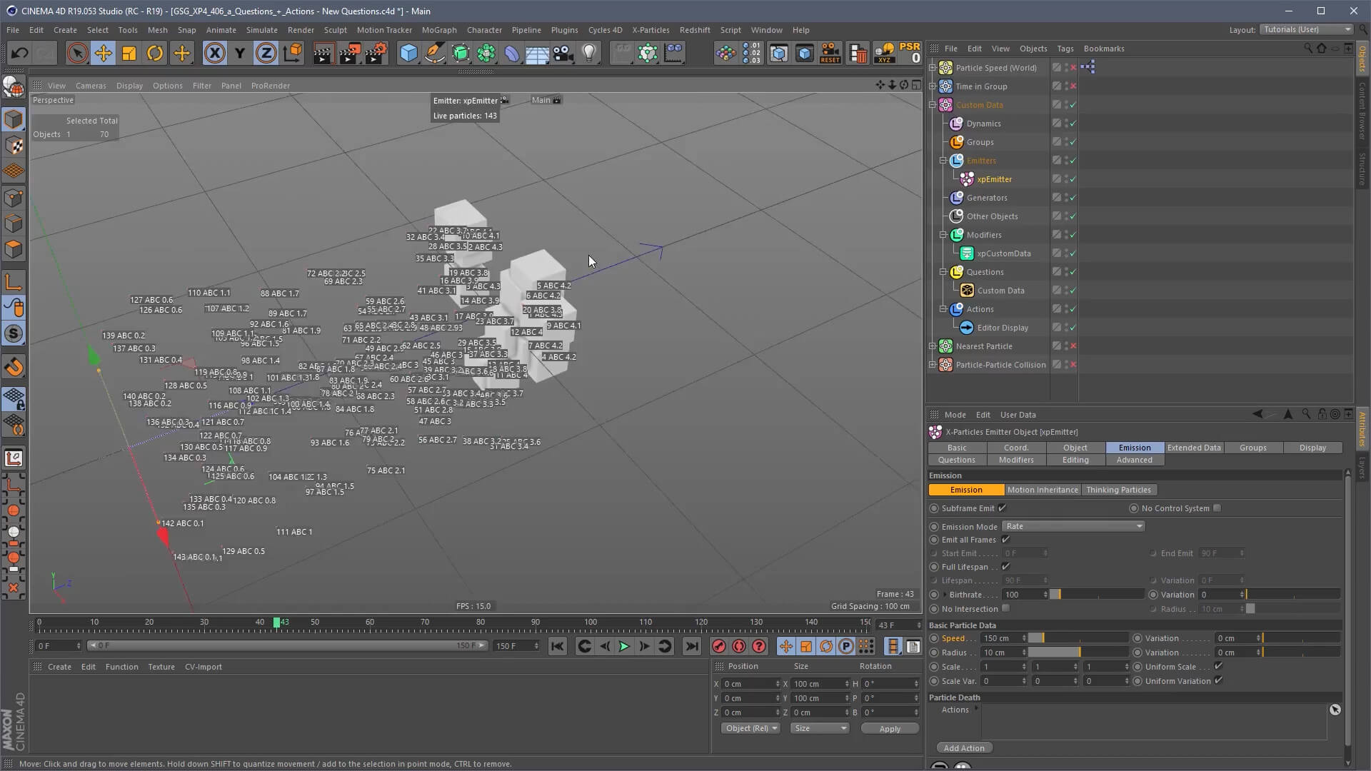Select the Rotate tool icon
Image resolution: width=1371 pixels, height=771 pixels.
click(155, 53)
